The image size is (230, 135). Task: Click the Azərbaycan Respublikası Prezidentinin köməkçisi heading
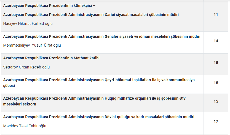coord(49,6)
